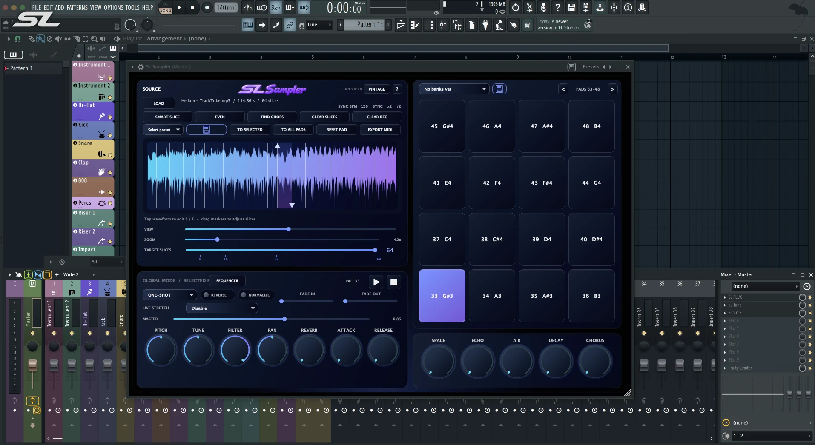Select the playlist delete tool
This screenshot has height=445, width=815.
(x=49, y=39)
